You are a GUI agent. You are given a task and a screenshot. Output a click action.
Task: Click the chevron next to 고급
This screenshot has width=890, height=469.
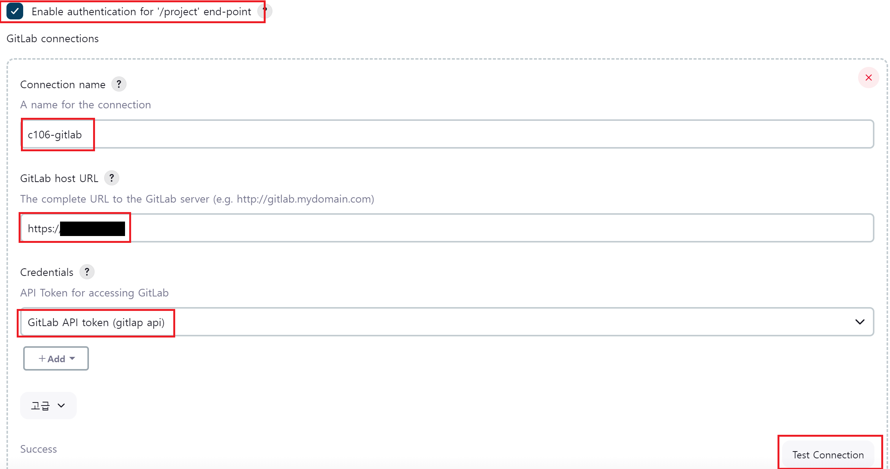pyautogui.click(x=61, y=406)
